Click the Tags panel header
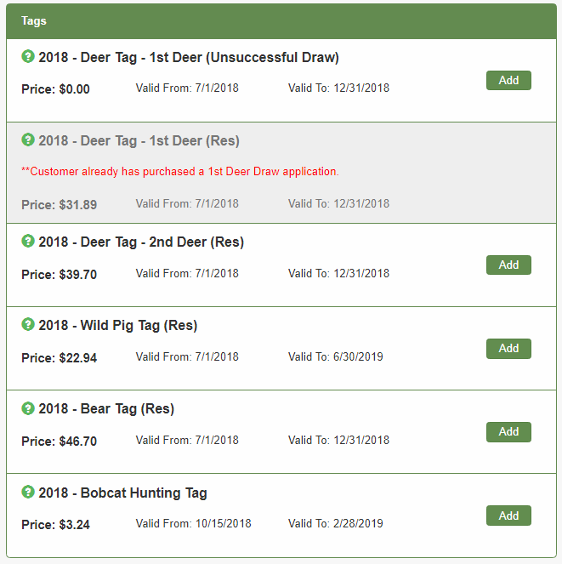562x564 pixels. pos(281,20)
